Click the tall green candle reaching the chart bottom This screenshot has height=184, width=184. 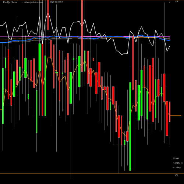tap(130, 126)
